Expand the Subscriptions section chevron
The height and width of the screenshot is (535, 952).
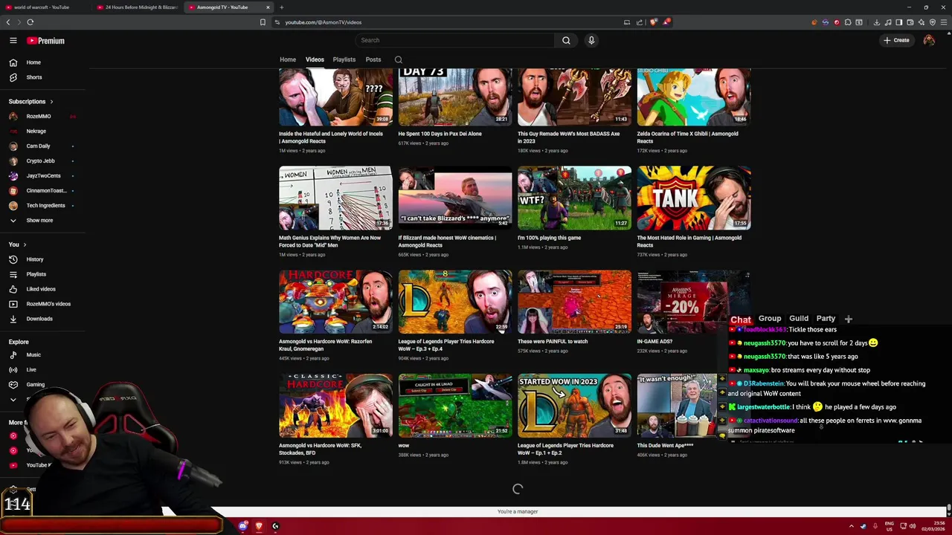click(x=51, y=102)
